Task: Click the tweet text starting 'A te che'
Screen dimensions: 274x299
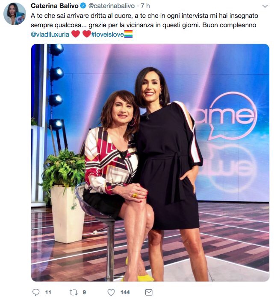Action: click(x=144, y=25)
